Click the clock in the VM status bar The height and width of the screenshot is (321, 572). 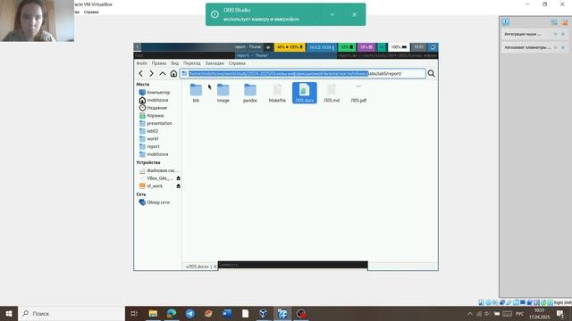[x=418, y=47]
